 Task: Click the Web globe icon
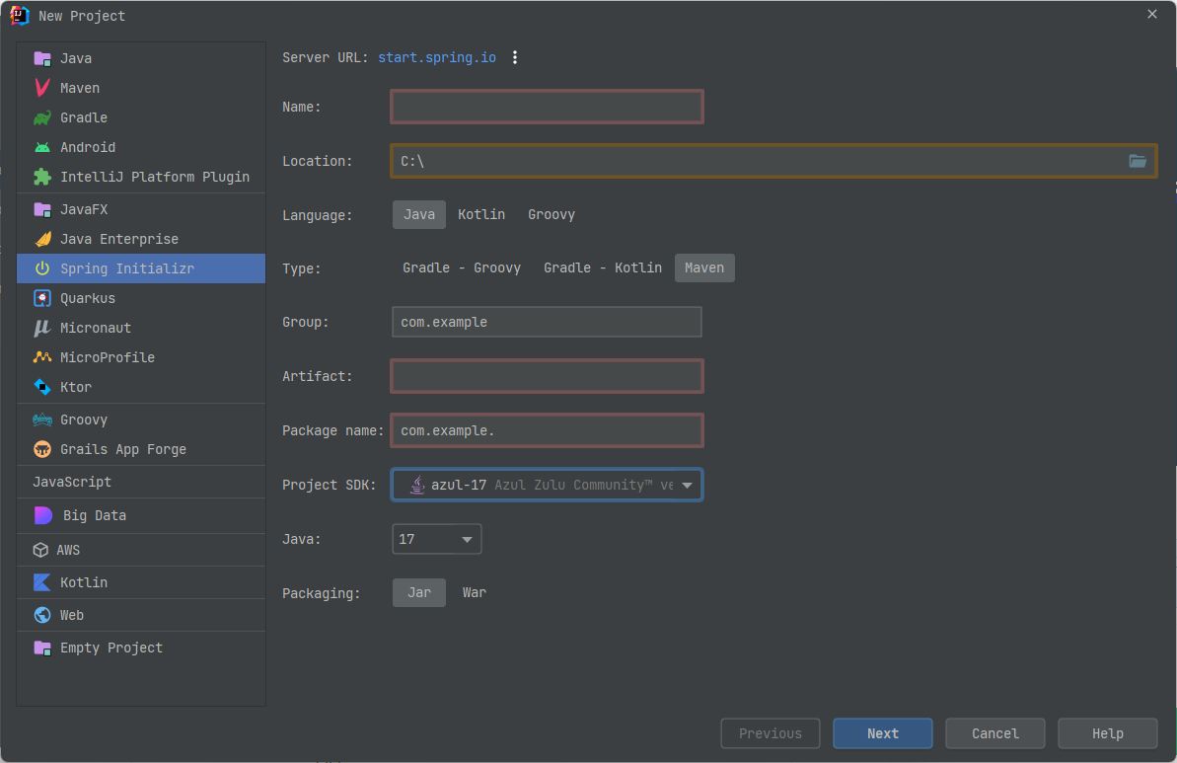click(x=42, y=615)
